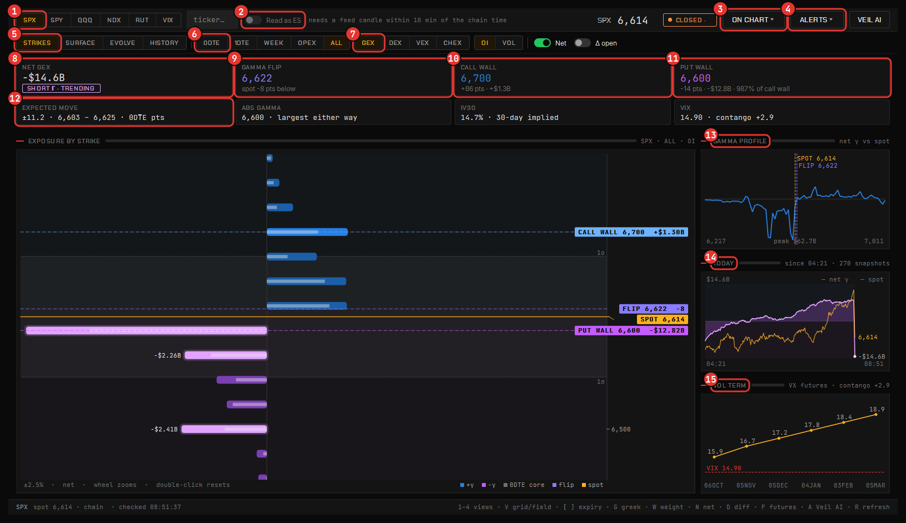Click the 15.9 point on VOL TERM chart
This screenshot has width=906, height=523.
[x=714, y=457]
